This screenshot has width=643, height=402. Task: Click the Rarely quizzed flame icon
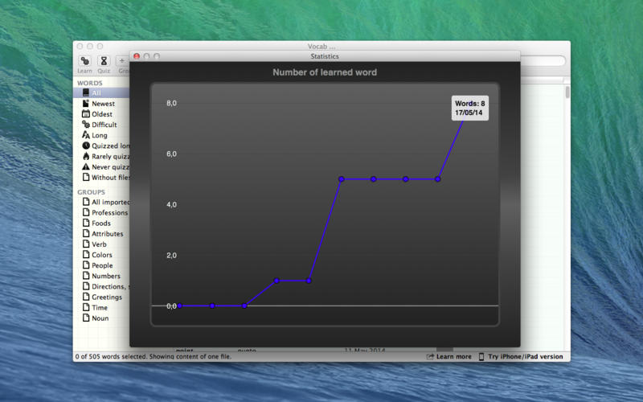(x=86, y=156)
